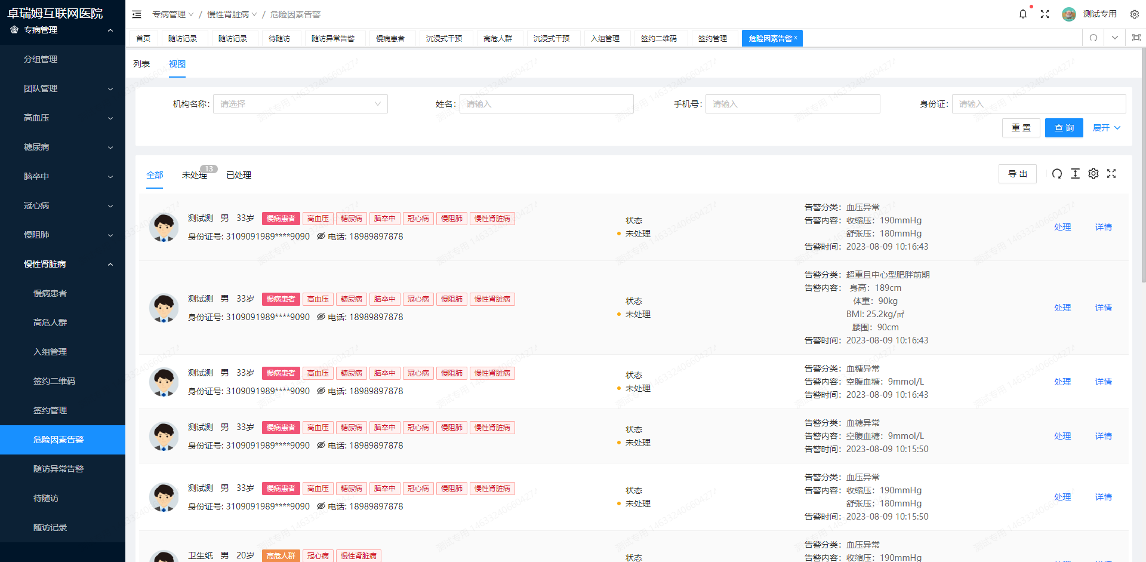This screenshot has width=1146, height=562.
Task: Focus the 姓名 input field
Action: coord(546,104)
